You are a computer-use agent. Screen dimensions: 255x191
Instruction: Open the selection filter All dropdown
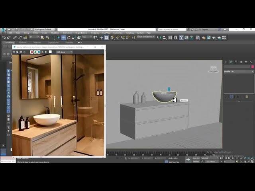34,37
